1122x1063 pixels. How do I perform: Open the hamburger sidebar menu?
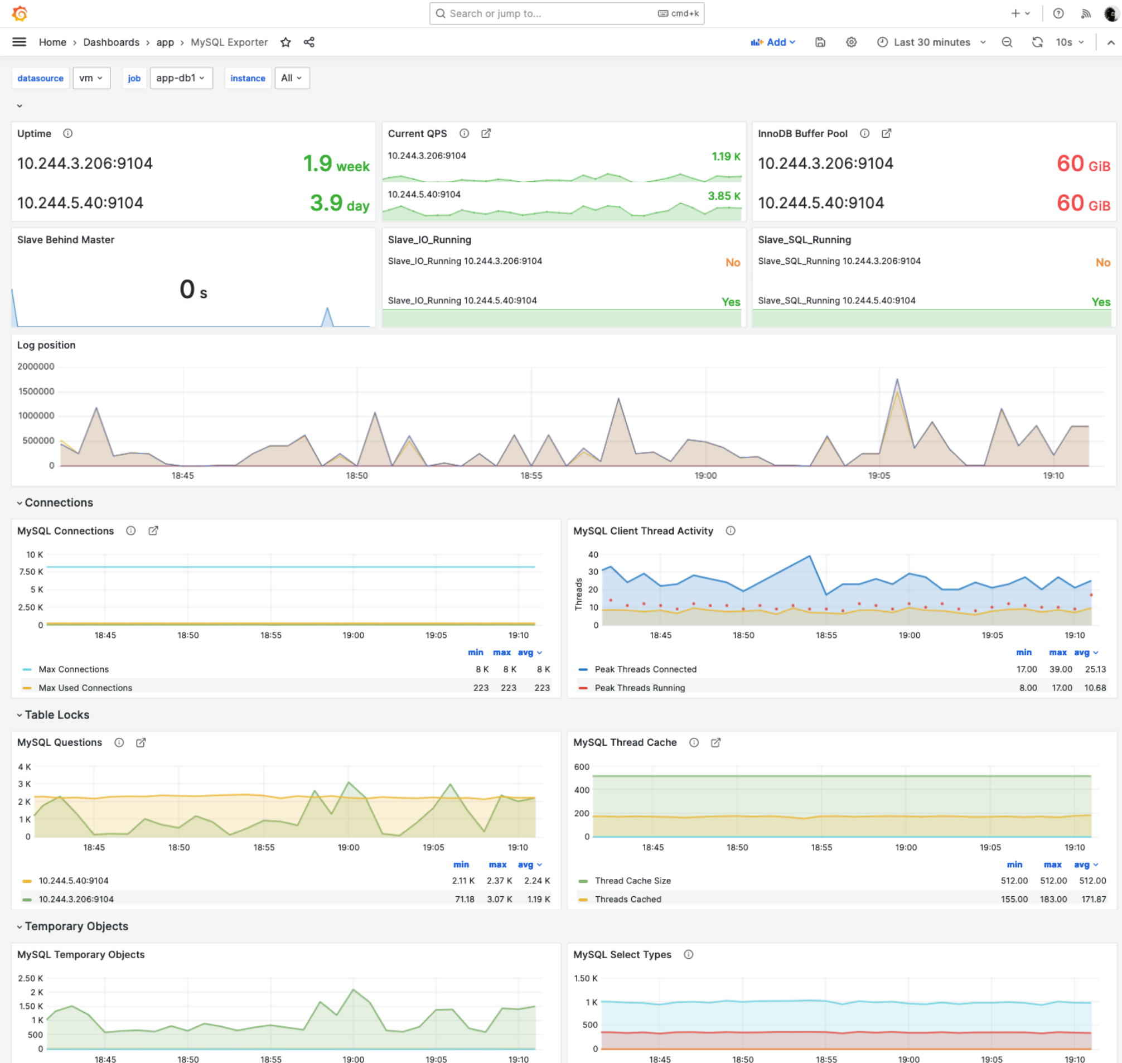click(20, 42)
